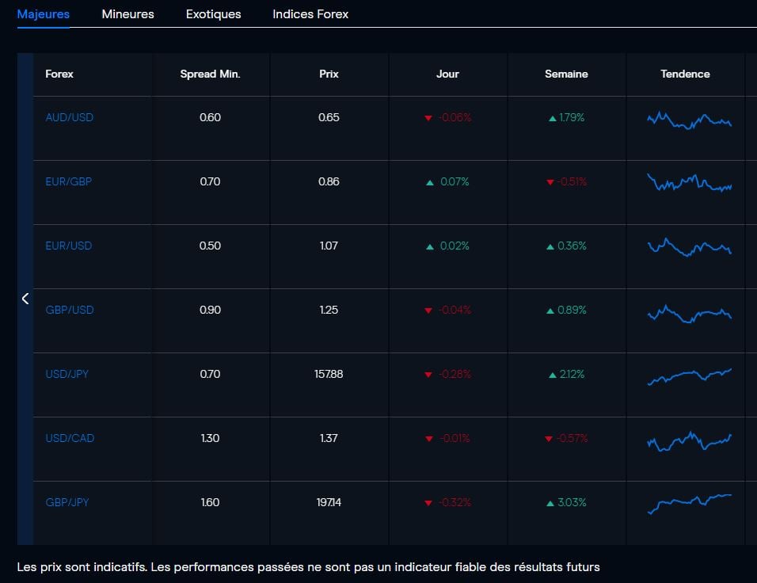Click the green up arrow on GBP/USD weekly 0.89%
The image size is (757, 583).
click(550, 310)
